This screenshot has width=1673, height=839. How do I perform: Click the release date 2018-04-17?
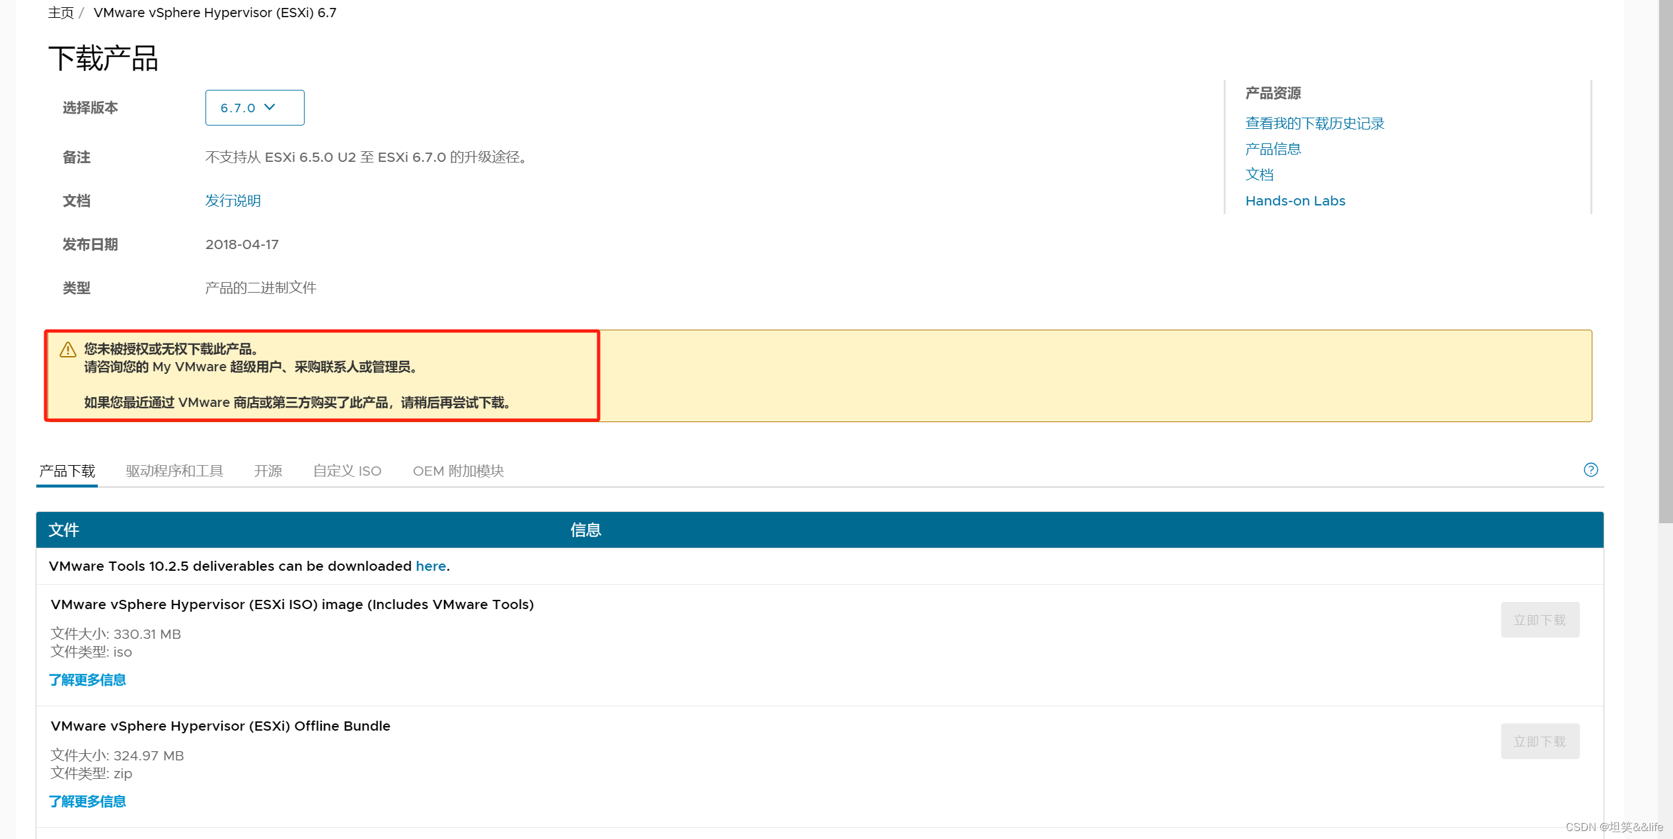click(x=242, y=244)
